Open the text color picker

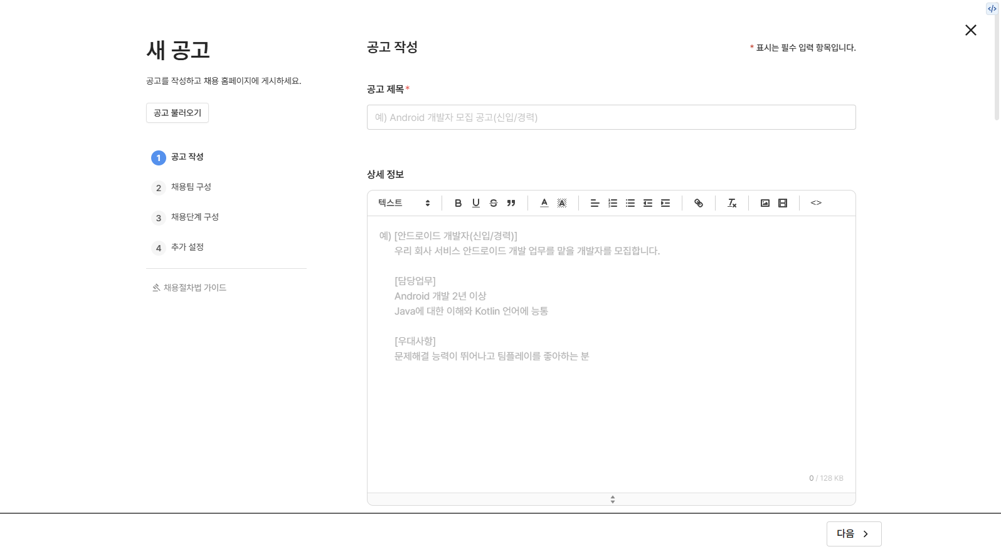click(544, 203)
